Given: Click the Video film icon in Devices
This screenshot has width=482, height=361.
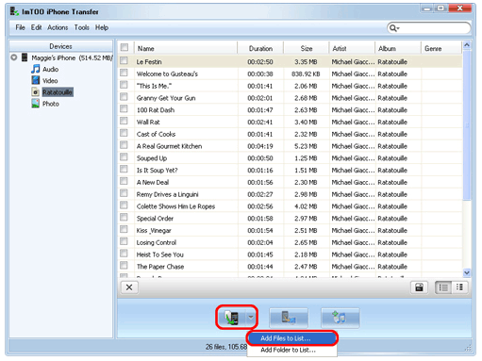Looking at the screenshot, I should click(36, 80).
